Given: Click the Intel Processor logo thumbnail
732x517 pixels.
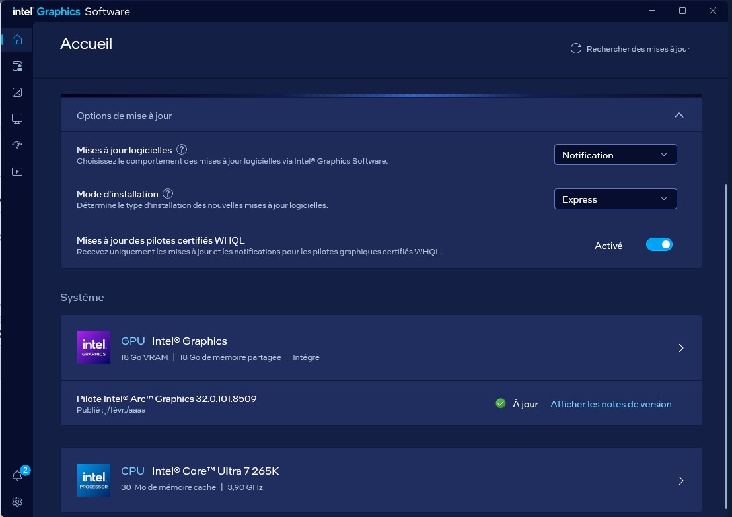Looking at the screenshot, I should coord(94,480).
